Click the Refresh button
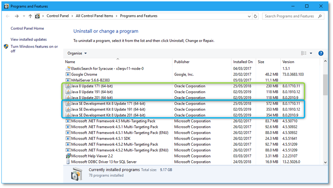Image resolution: width=333 pixels, height=188 pixels. click(x=255, y=16)
